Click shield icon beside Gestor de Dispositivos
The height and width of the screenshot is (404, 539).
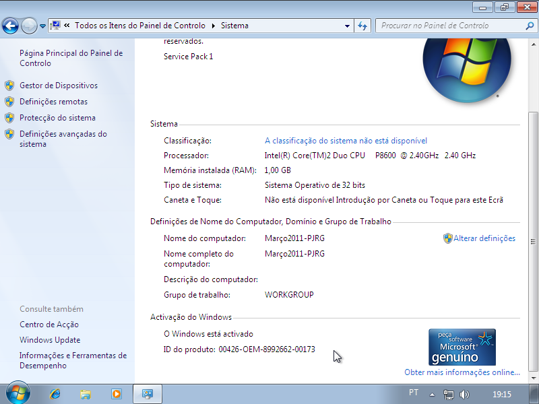(9, 86)
